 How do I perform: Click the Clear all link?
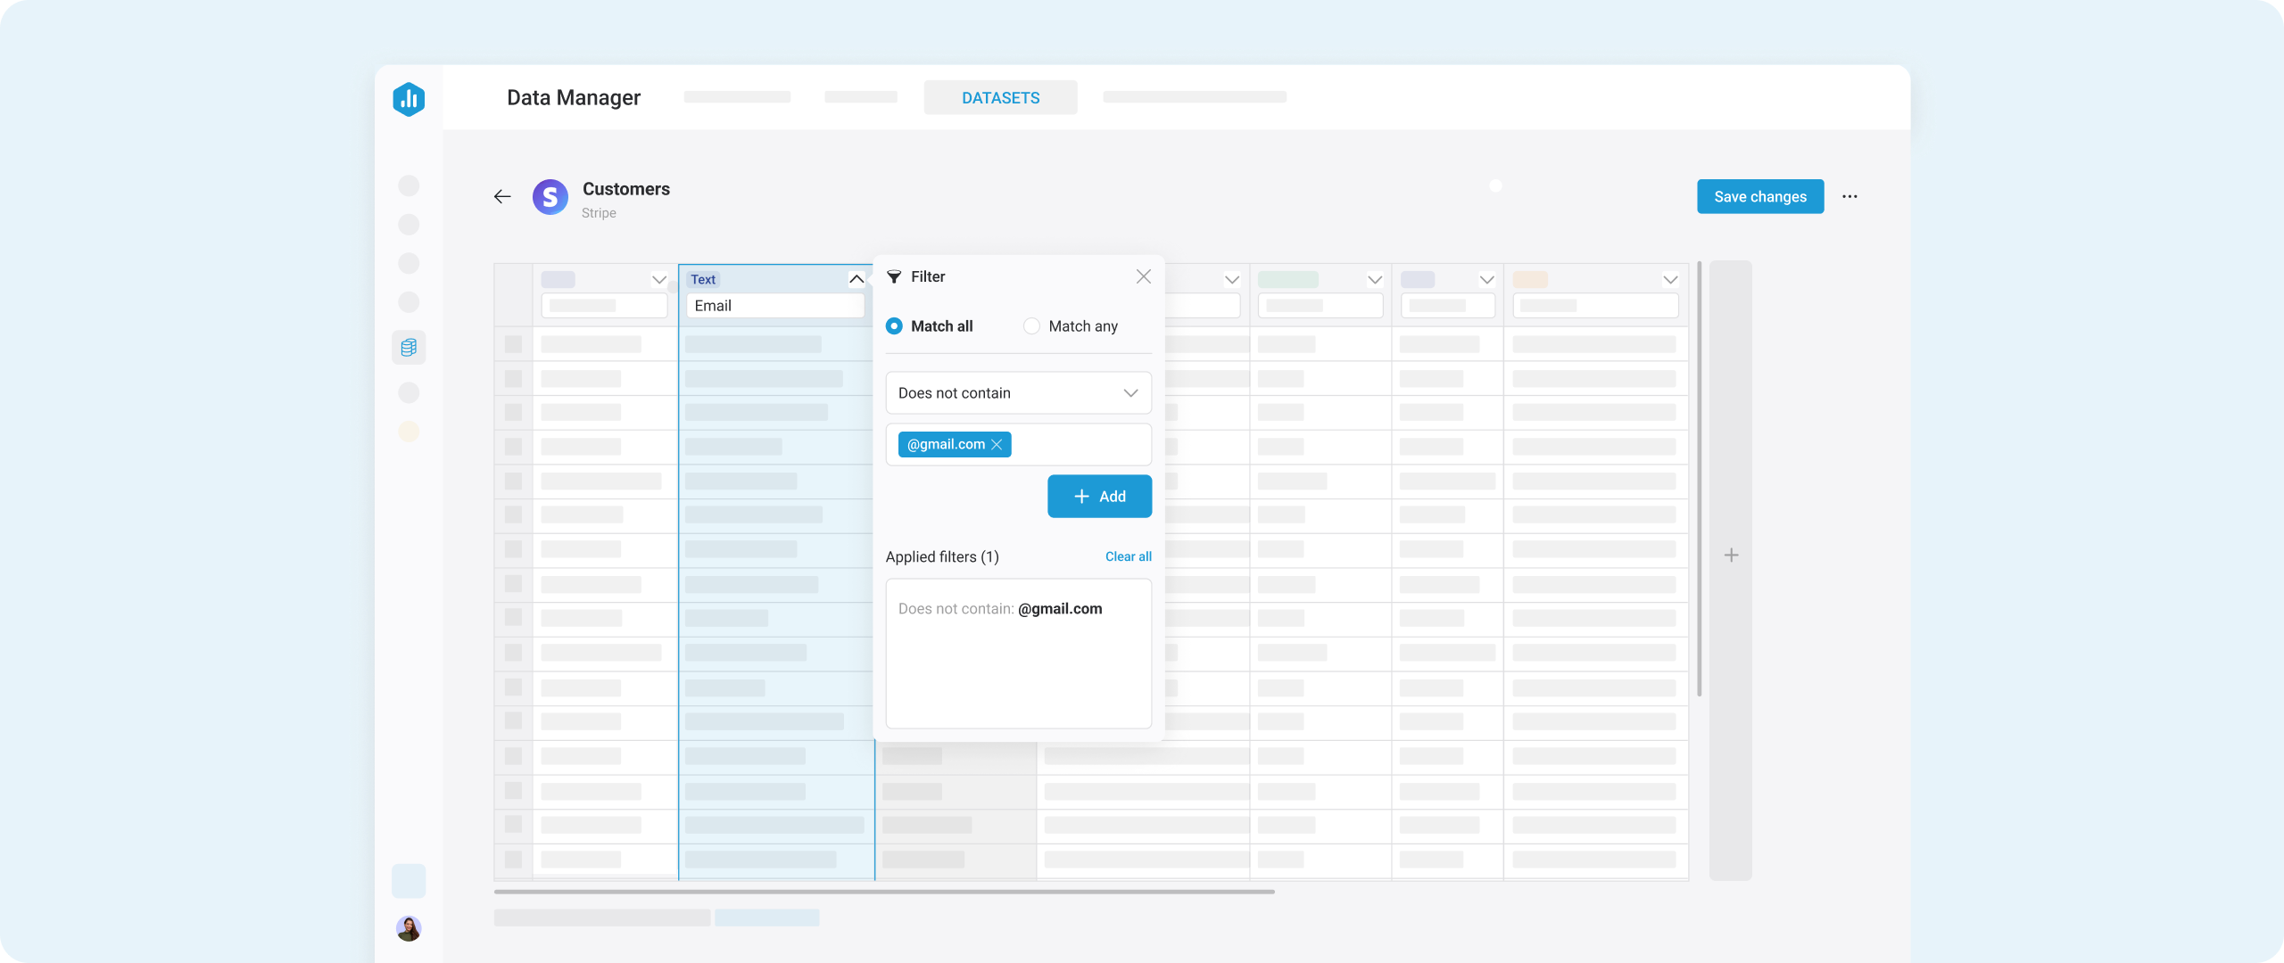click(1128, 556)
